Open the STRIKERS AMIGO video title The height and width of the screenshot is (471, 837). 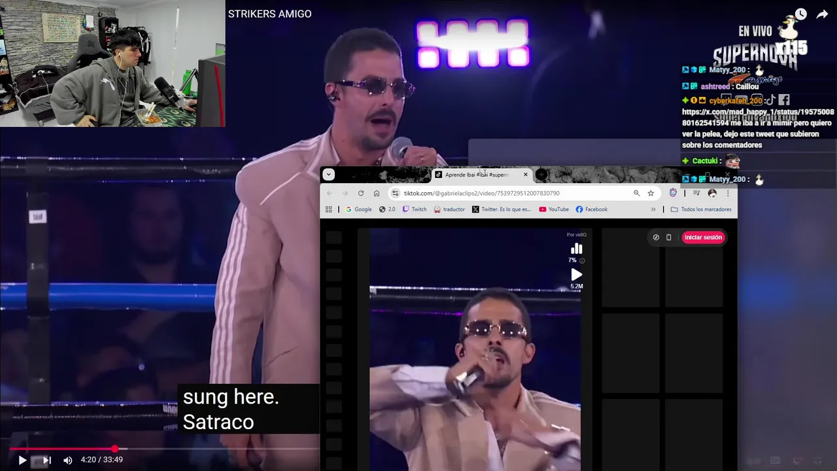tap(269, 14)
